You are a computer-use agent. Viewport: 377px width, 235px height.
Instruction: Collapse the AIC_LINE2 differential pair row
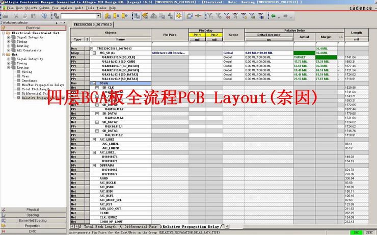pos(94,140)
